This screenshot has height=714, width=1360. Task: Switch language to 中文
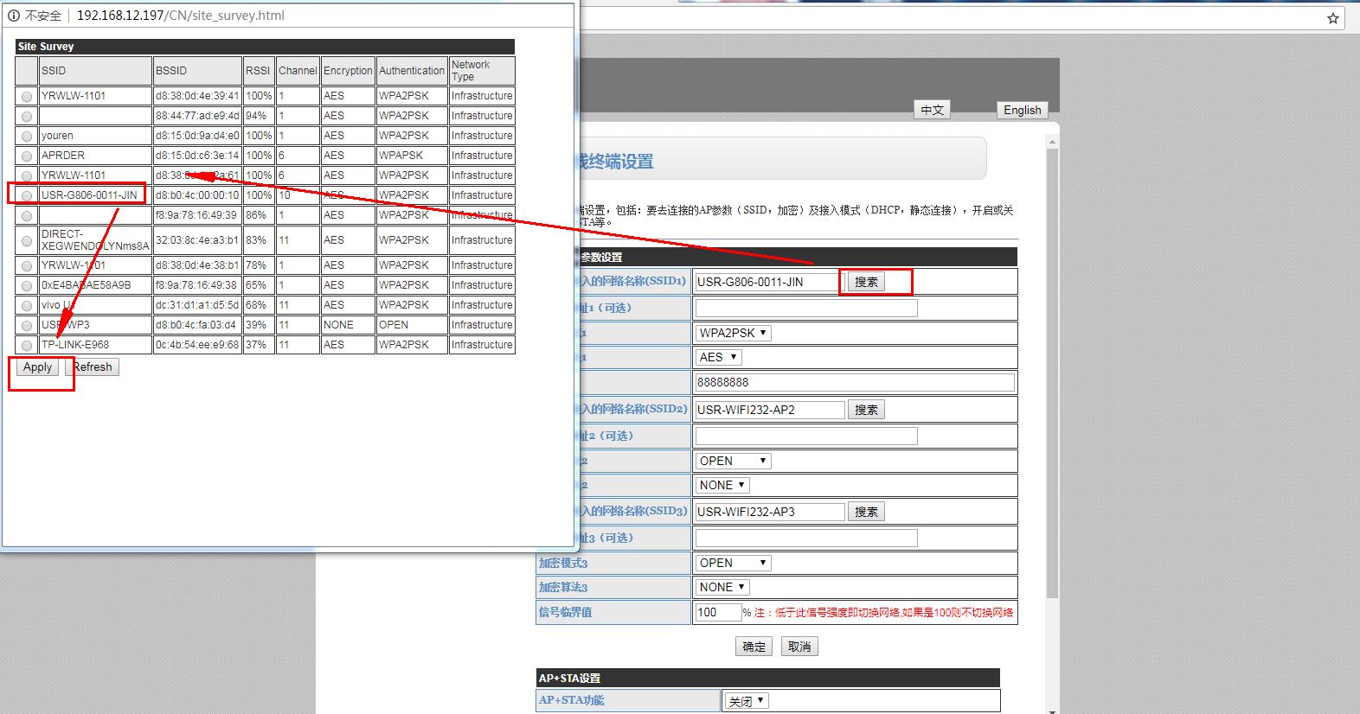coord(932,110)
